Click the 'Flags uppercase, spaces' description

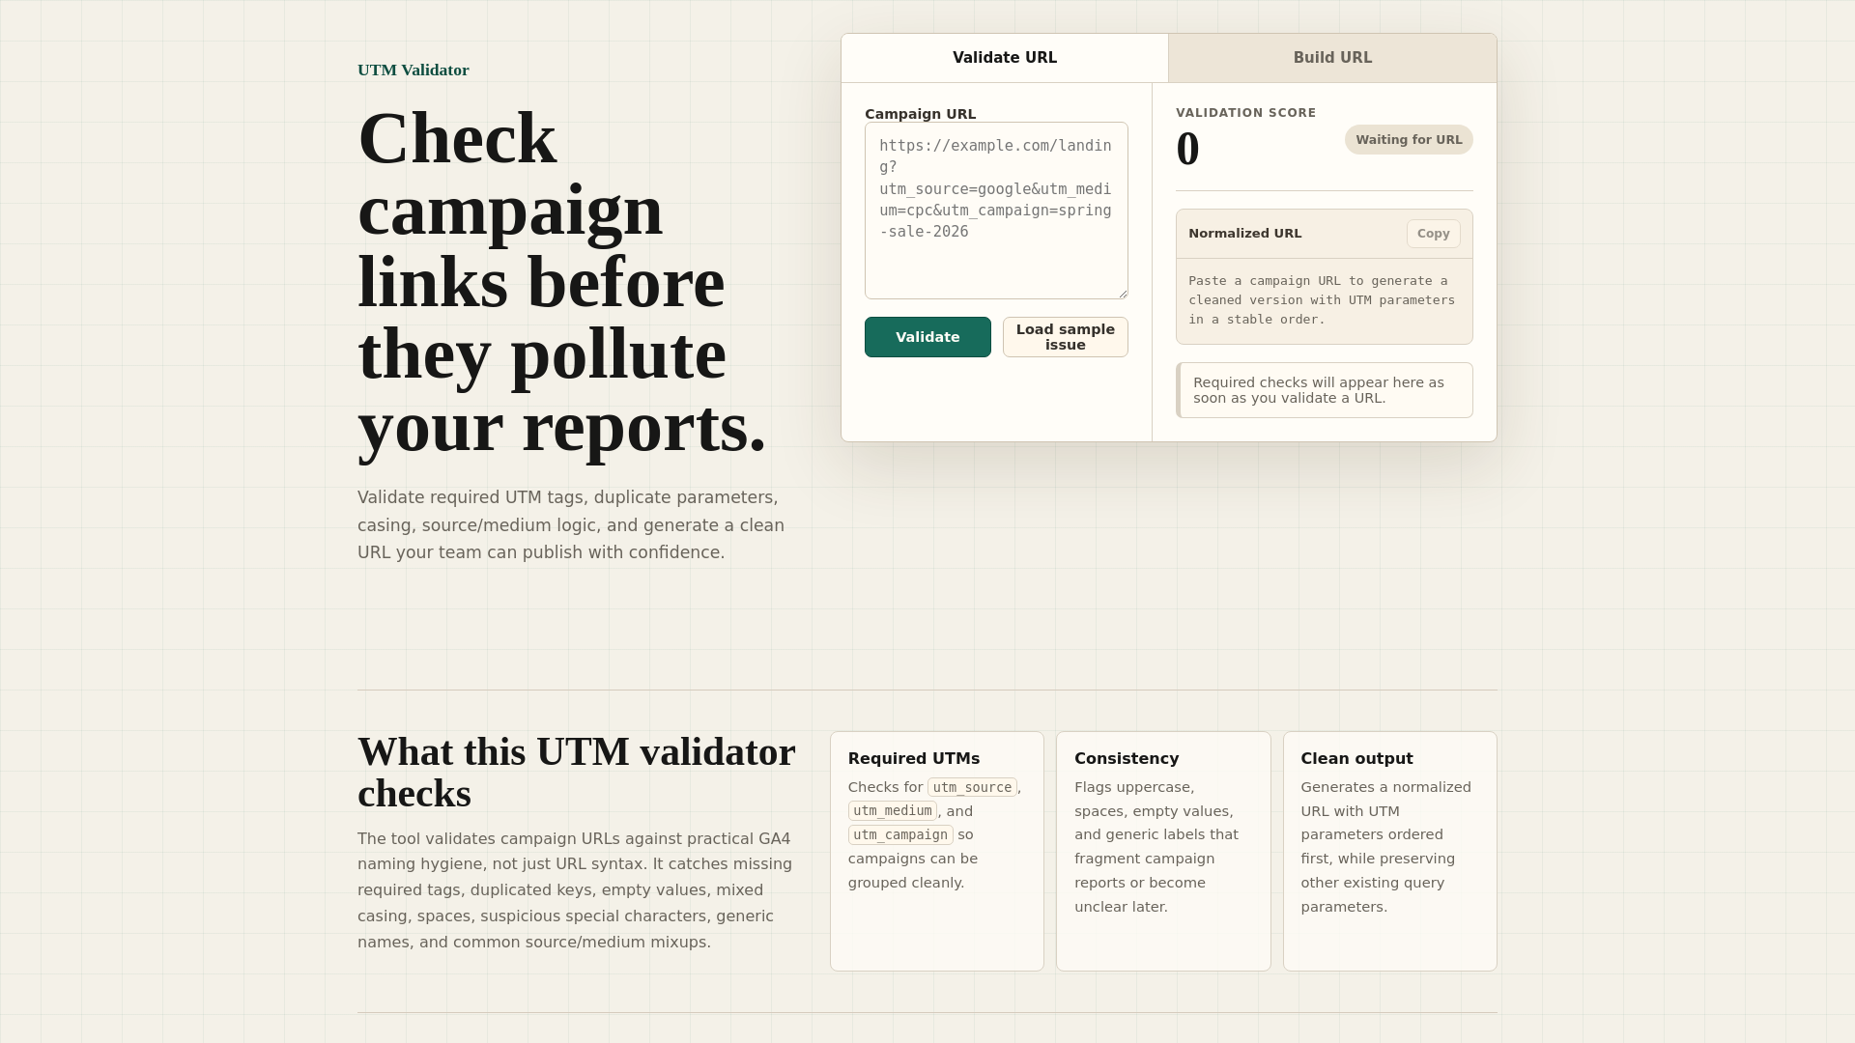pos(1156,847)
